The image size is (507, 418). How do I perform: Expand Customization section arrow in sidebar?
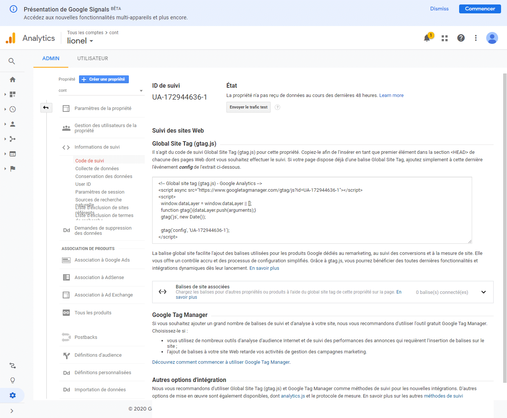pyautogui.click(x=5, y=94)
